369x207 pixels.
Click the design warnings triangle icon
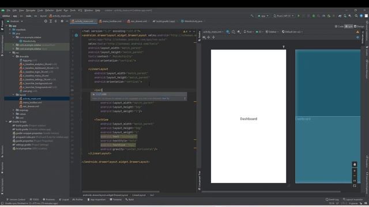[357, 32]
